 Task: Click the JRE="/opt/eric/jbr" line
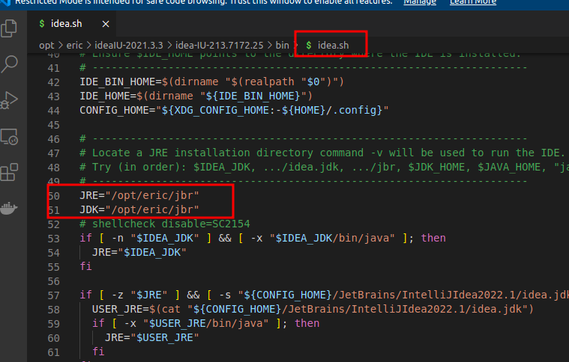(139, 195)
